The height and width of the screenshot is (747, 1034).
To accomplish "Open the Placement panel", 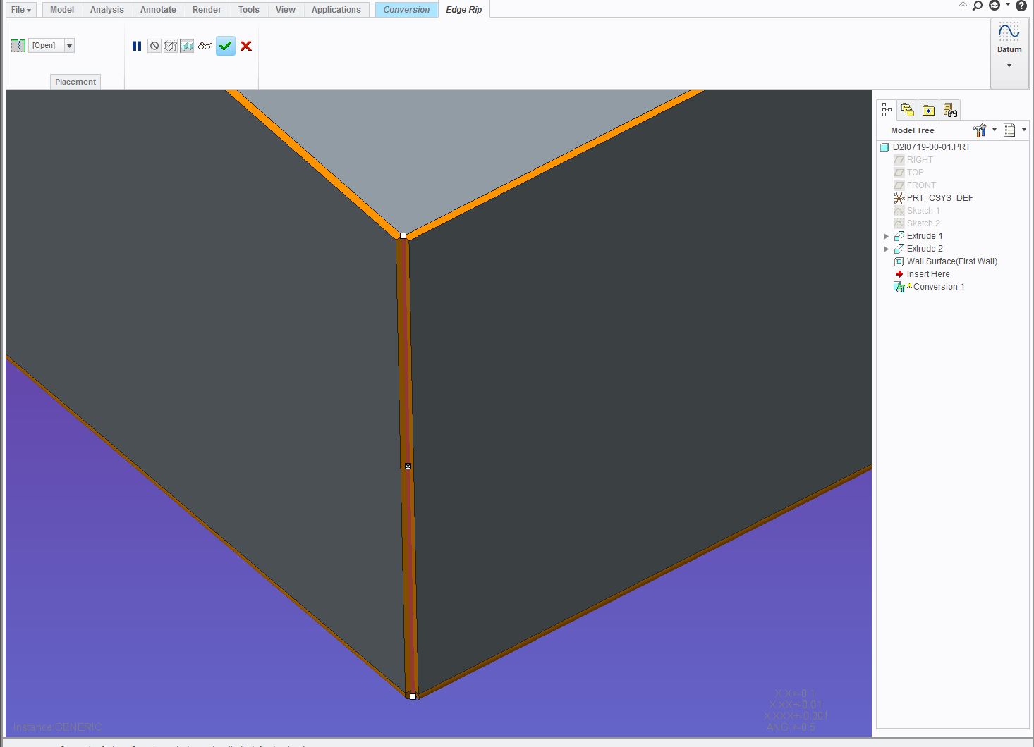I will [75, 82].
